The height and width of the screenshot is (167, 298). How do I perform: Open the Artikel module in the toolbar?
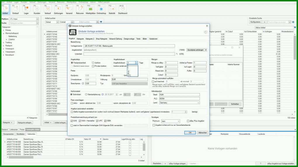click(5, 10)
